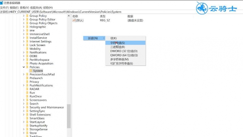Expand the Shell Extensions key
The height and width of the screenshot is (137, 243).
coord(24,115)
